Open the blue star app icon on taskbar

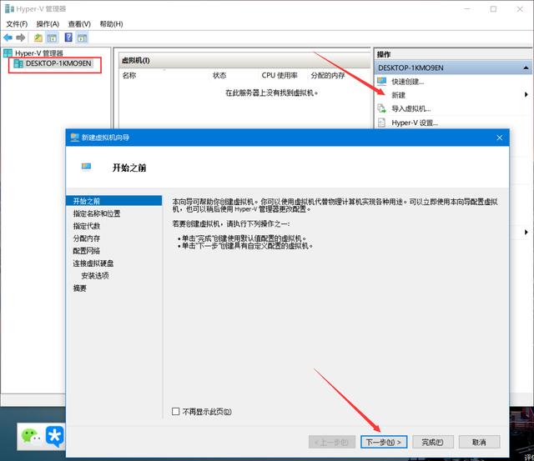tap(55, 436)
